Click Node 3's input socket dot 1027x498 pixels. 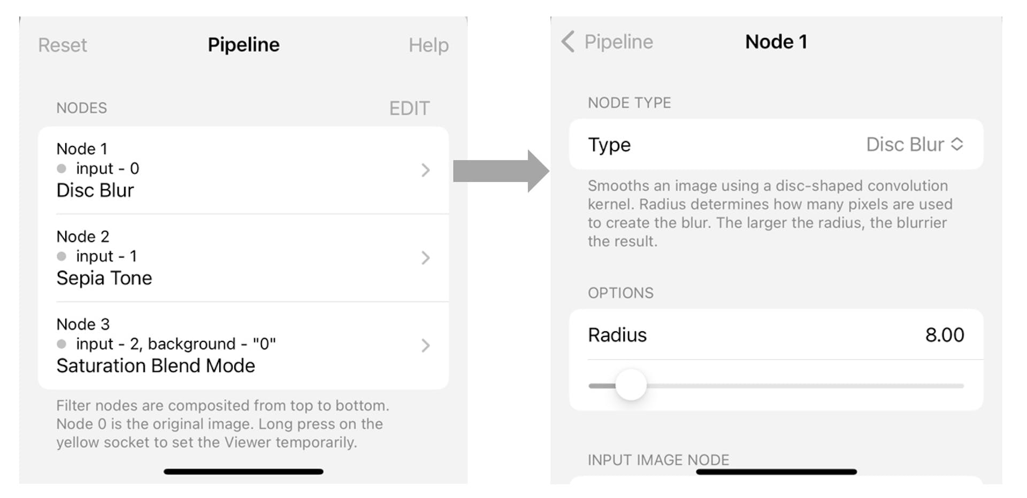(x=62, y=345)
